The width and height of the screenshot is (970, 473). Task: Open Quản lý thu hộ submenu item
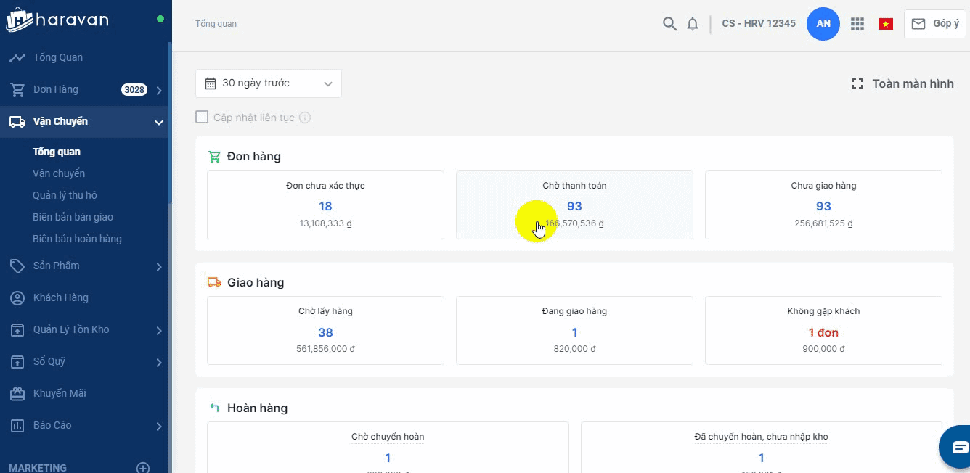(x=65, y=195)
